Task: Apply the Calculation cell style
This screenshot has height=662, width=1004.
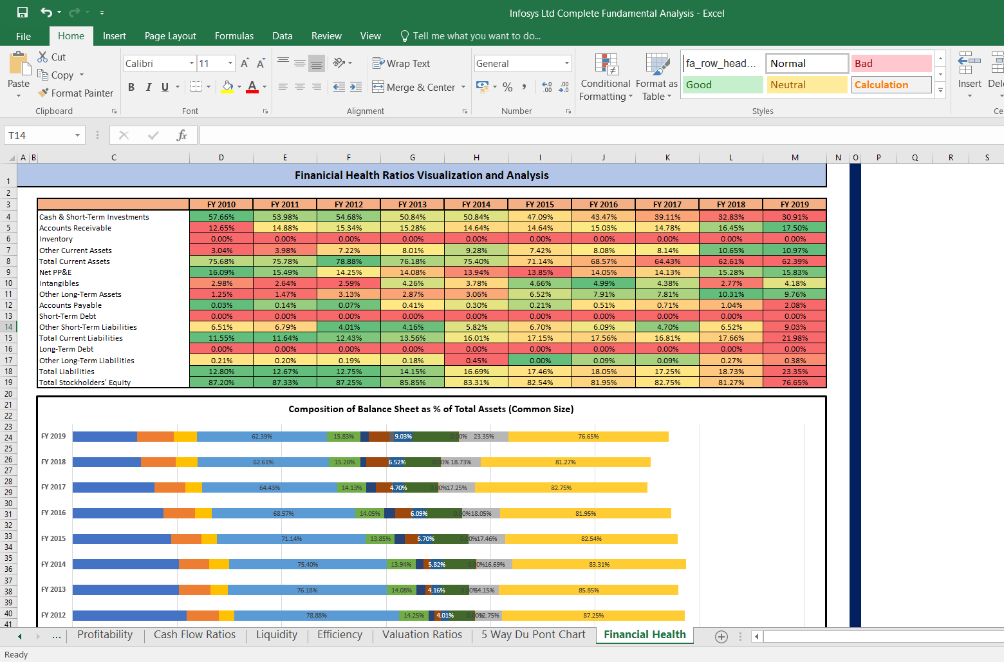Action: pos(891,84)
